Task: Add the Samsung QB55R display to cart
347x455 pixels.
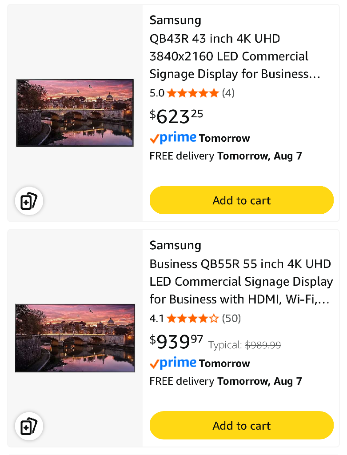Action: point(241,426)
